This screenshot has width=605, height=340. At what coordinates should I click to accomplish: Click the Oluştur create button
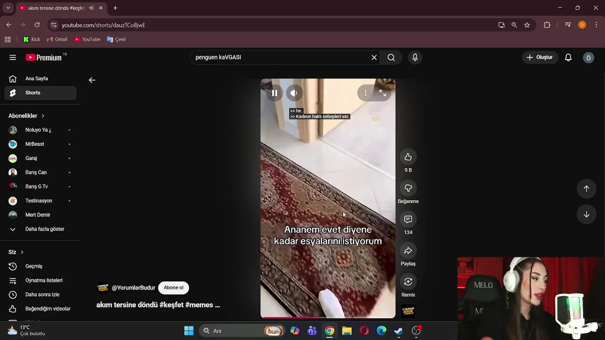(540, 58)
